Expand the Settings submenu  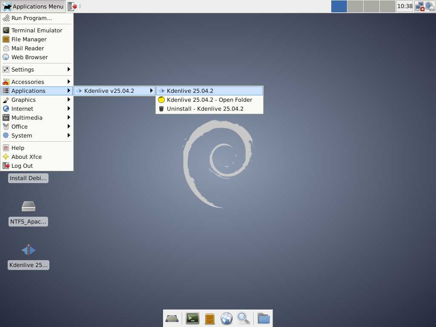37,69
